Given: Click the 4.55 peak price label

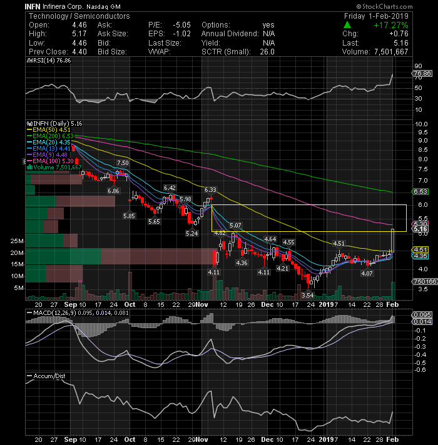Looking at the screenshot, I should pos(288,242).
